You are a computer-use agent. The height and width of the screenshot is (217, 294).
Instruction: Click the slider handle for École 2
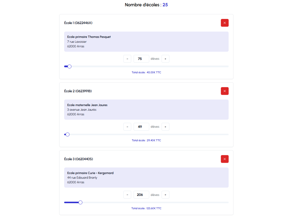[x=67, y=134]
